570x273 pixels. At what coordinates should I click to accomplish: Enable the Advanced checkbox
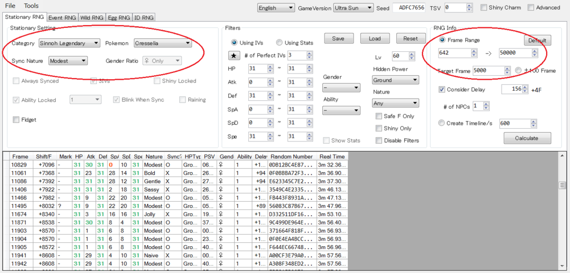pos(531,7)
